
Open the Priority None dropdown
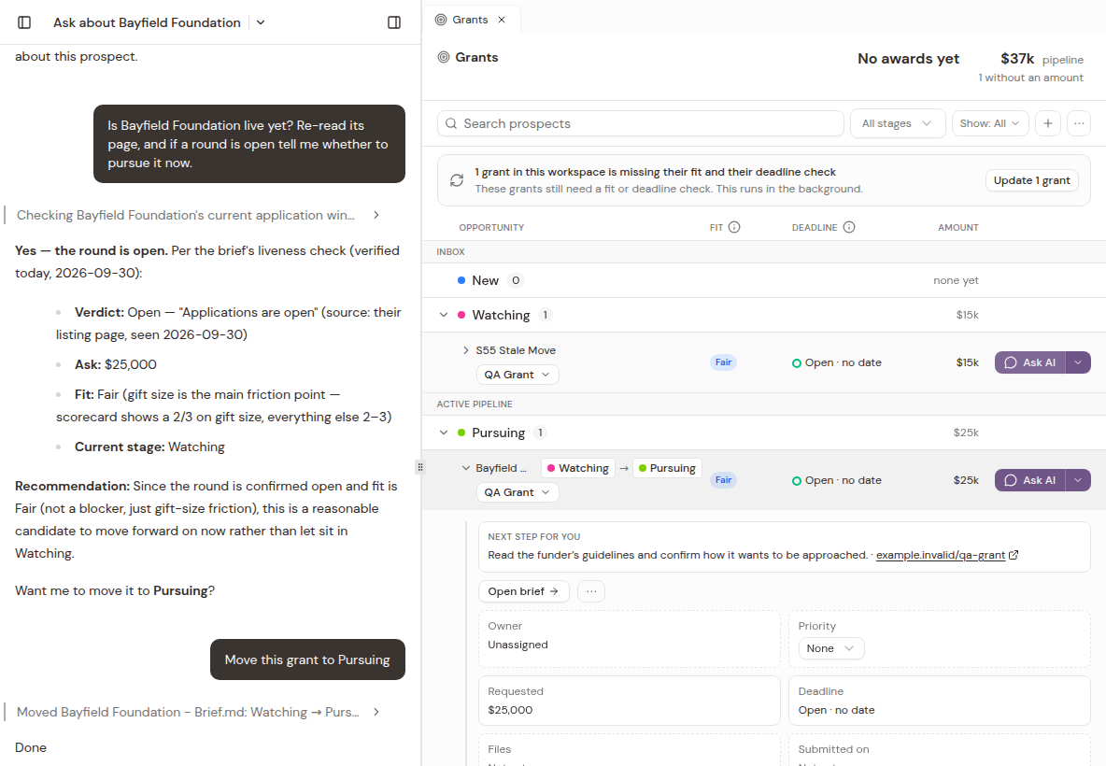(831, 648)
